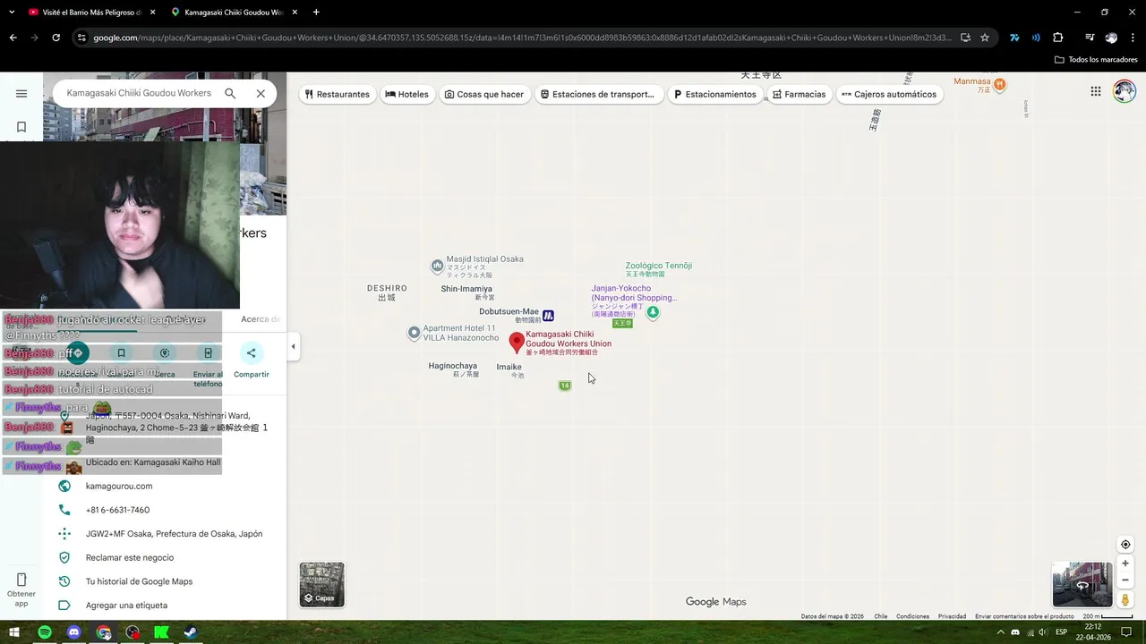Image resolution: width=1146 pixels, height=644 pixels.
Task: Open Steam from the taskbar
Action: tap(191, 632)
